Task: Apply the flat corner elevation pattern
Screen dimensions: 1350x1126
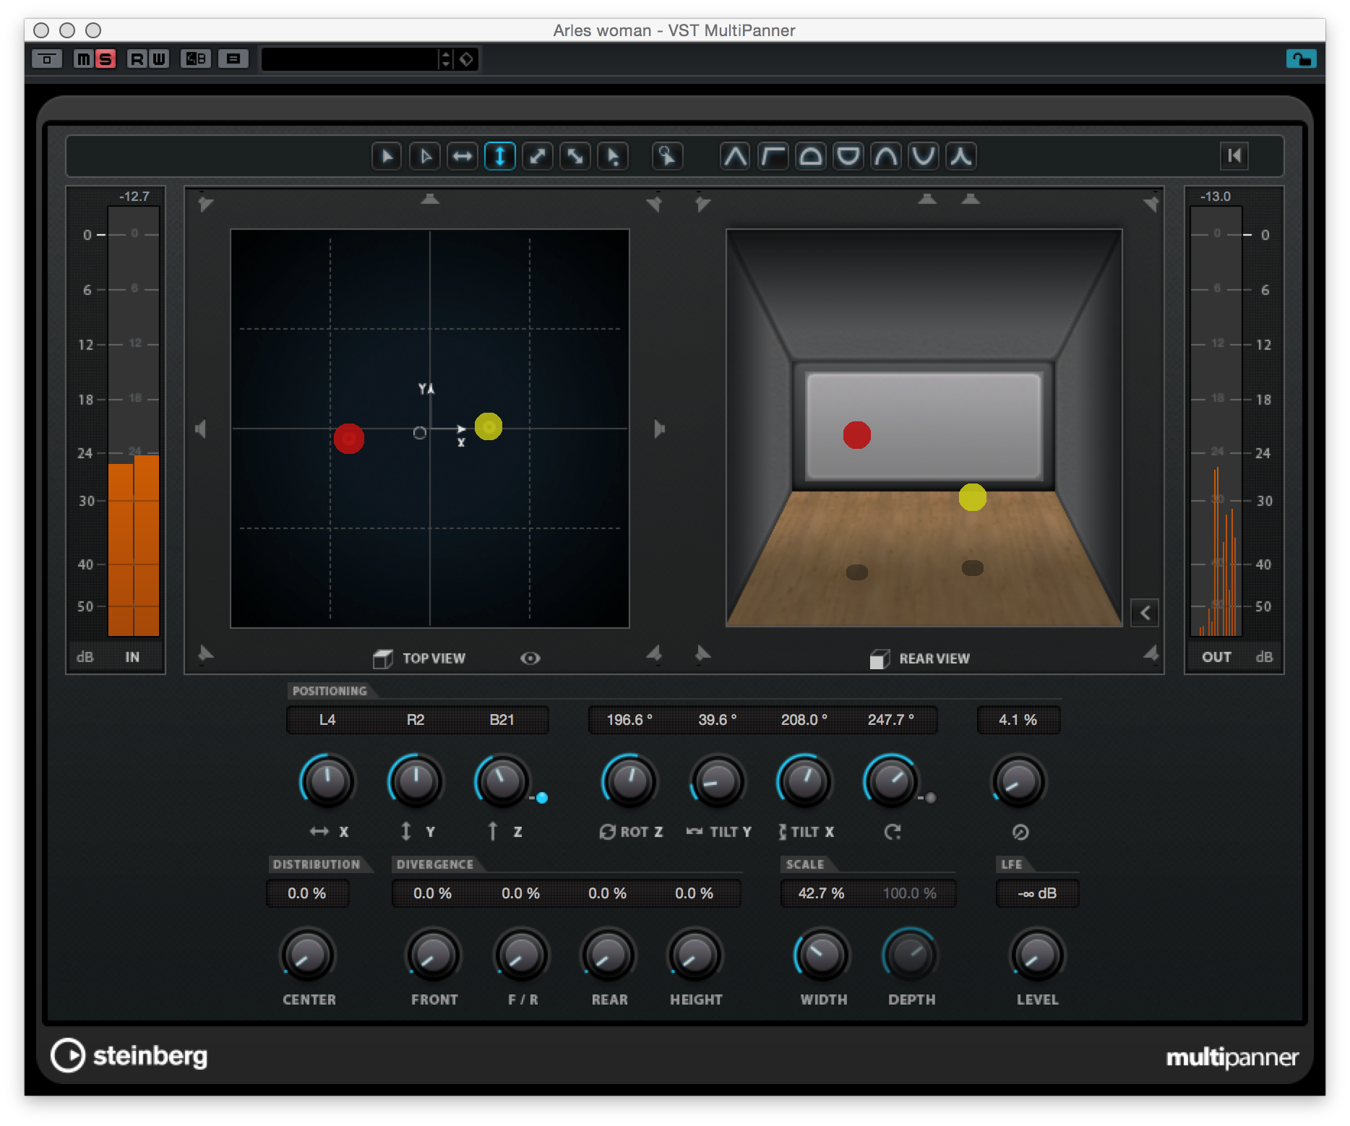Action: [773, 156]
